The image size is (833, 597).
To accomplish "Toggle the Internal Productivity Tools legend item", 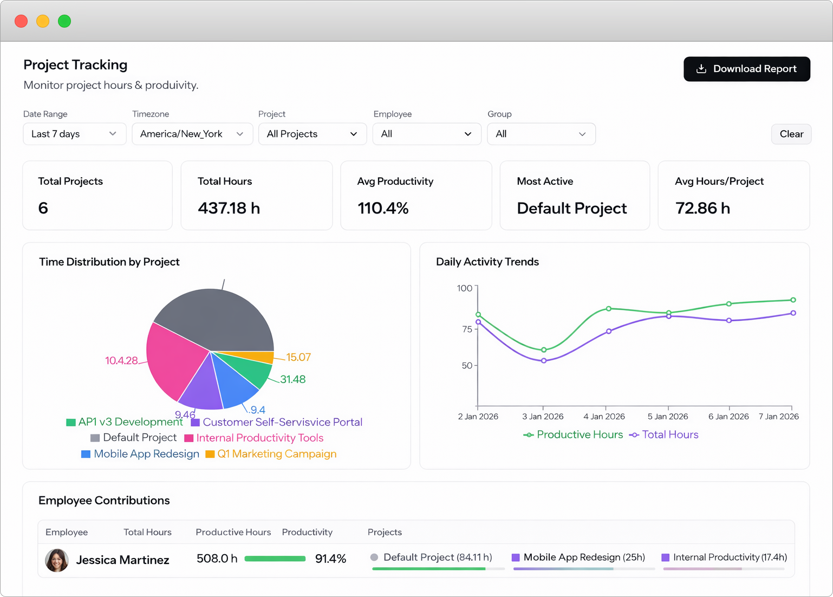I will [x=254, y=438].
